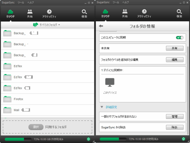Screen dimensions: 190x143
Task: Click the 共有 share button
Action: click(x=175, y=48)
